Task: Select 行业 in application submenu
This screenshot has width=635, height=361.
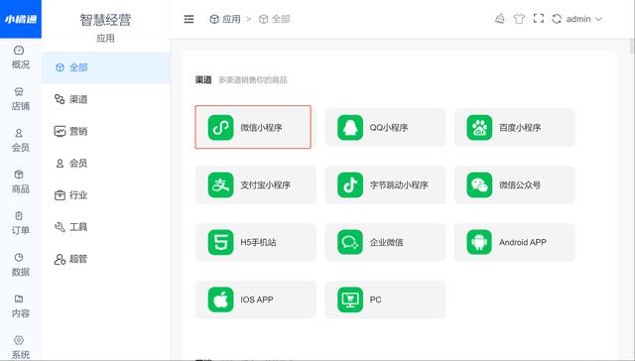Action: (105, 195)
